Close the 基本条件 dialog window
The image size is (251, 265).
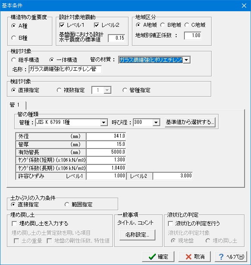point(244,6)
